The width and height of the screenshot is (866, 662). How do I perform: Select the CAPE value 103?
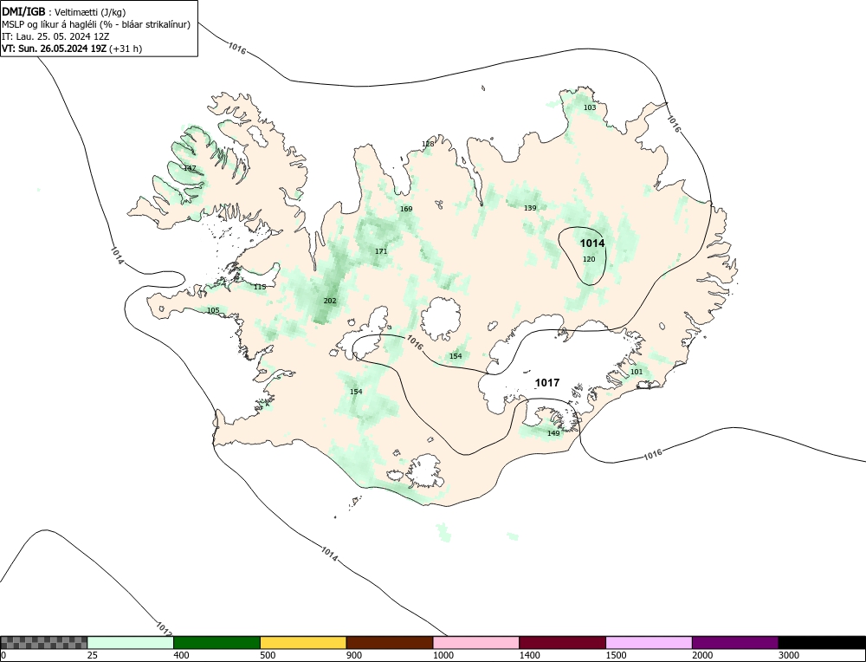[x=590, y=107]
